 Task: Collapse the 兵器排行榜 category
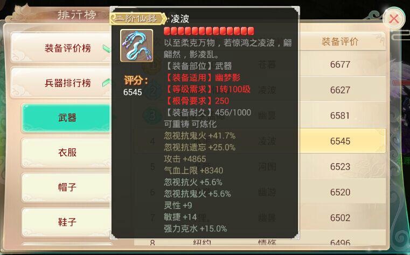point(62,83)
